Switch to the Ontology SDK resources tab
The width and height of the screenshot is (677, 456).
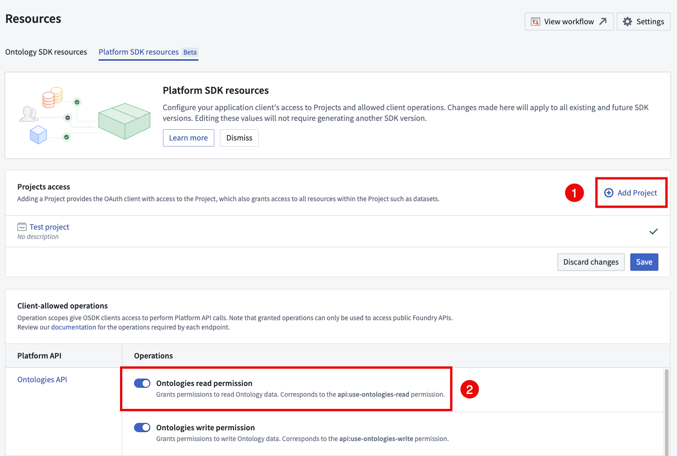click(46, 52)
